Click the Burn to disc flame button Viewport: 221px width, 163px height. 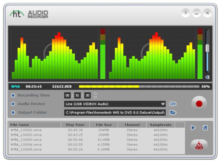(x=199, y=145)
